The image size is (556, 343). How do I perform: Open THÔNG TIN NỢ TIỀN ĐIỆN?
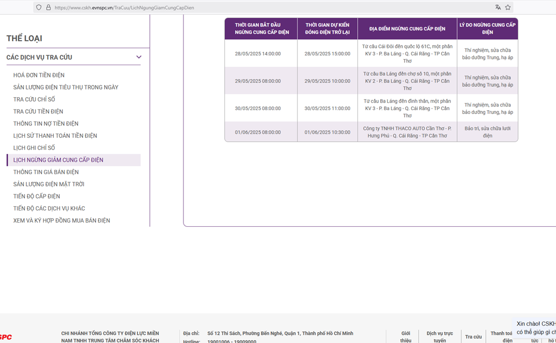tap(46, 123)
